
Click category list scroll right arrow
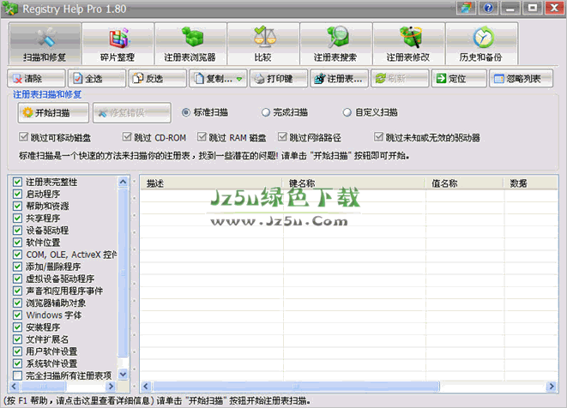[x=111, y=387]
